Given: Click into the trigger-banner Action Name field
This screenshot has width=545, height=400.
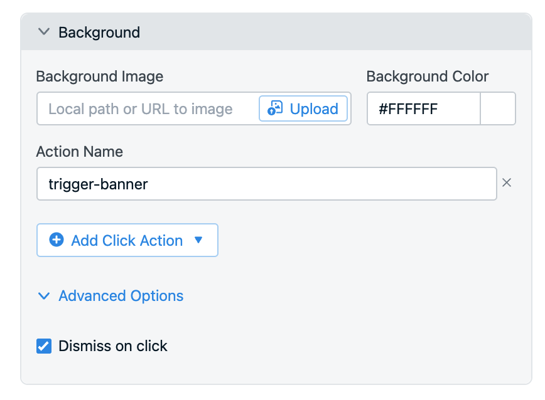Looking at the screenshot, I should point(267,184).
